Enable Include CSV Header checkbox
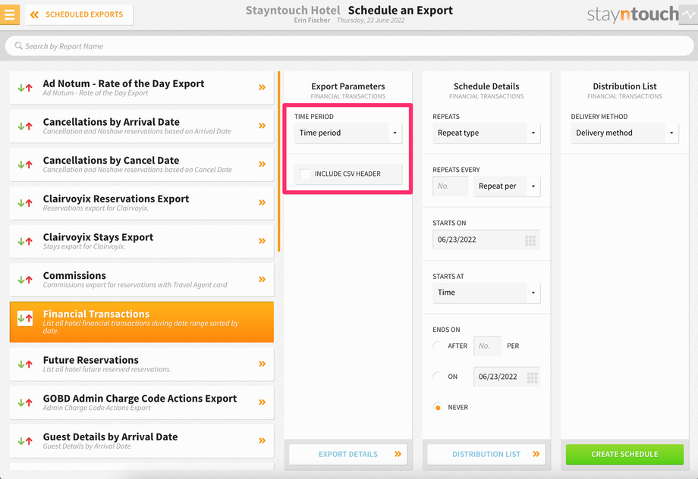 coord(305,174)
